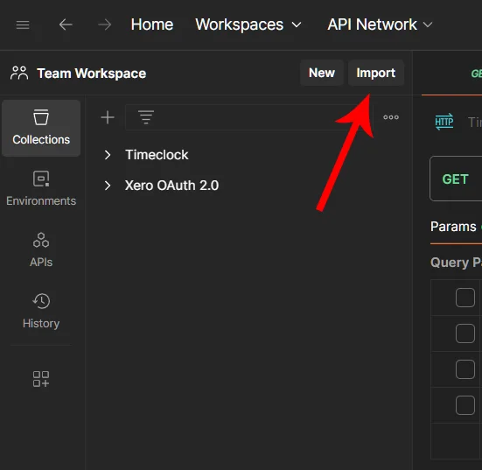This screenshot has height=470, width=482.
Task: Switch to the Params tab
Action: (453, 227)
